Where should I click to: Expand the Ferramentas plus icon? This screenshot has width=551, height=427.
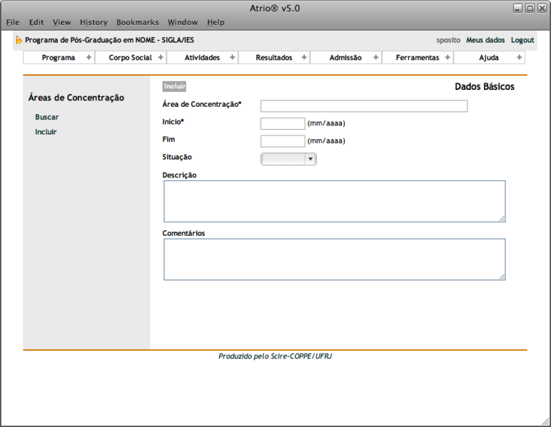click(x=448, y=58)
